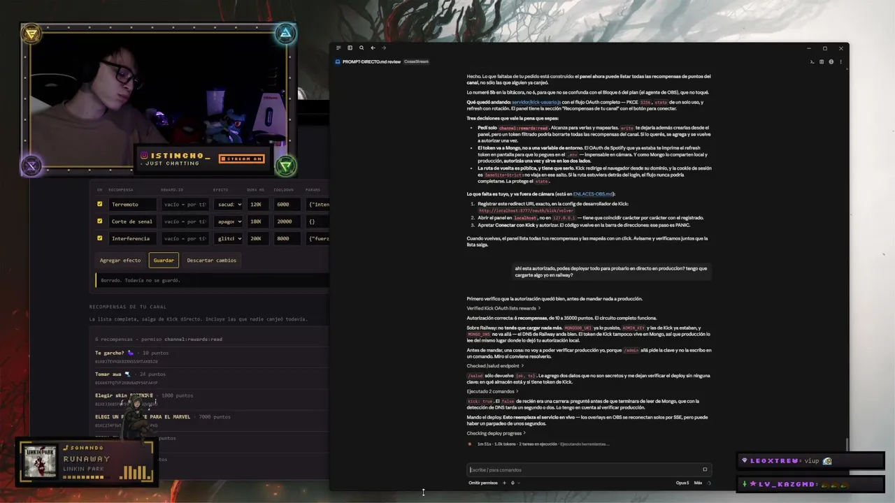Select the PROMPT-DIRECTO.md review tab
Image resolution: width=895 pixels, height=503 pixels.
(x=371, y=61)
